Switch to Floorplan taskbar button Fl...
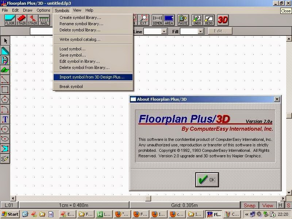292x219 pixels. tap(214, 214)
